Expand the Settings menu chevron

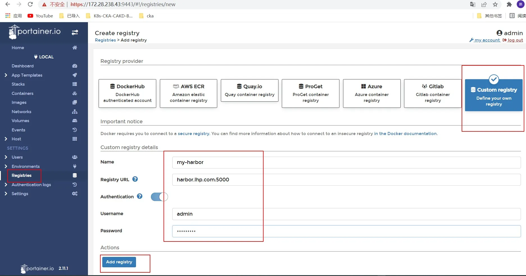tap(6, 194)
